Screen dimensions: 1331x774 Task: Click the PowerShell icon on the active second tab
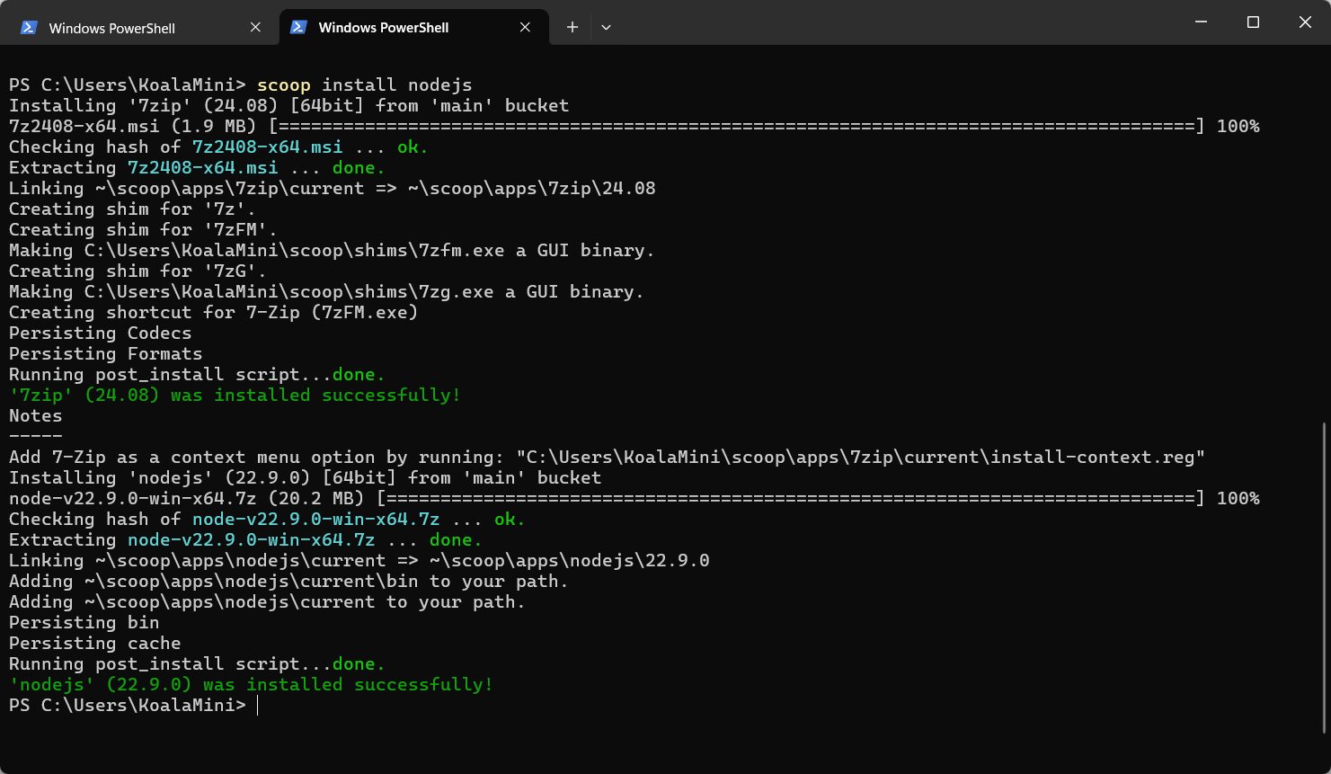click(298, 28)
